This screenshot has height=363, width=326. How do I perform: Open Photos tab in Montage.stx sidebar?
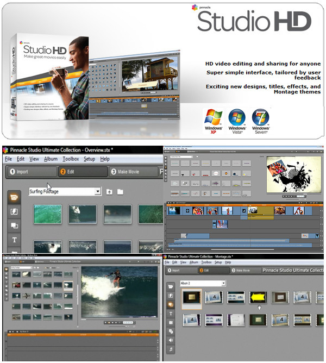pyautogui.click(x=171, y=322)
